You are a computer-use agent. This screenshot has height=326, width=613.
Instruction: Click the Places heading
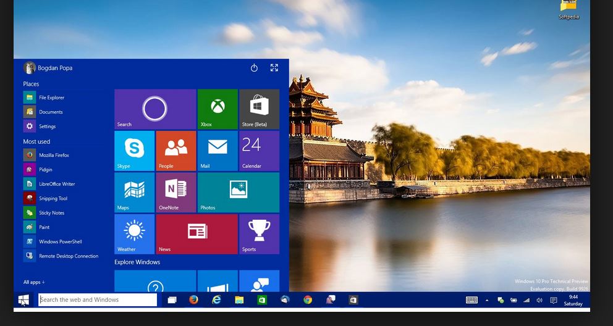point(31,83)
